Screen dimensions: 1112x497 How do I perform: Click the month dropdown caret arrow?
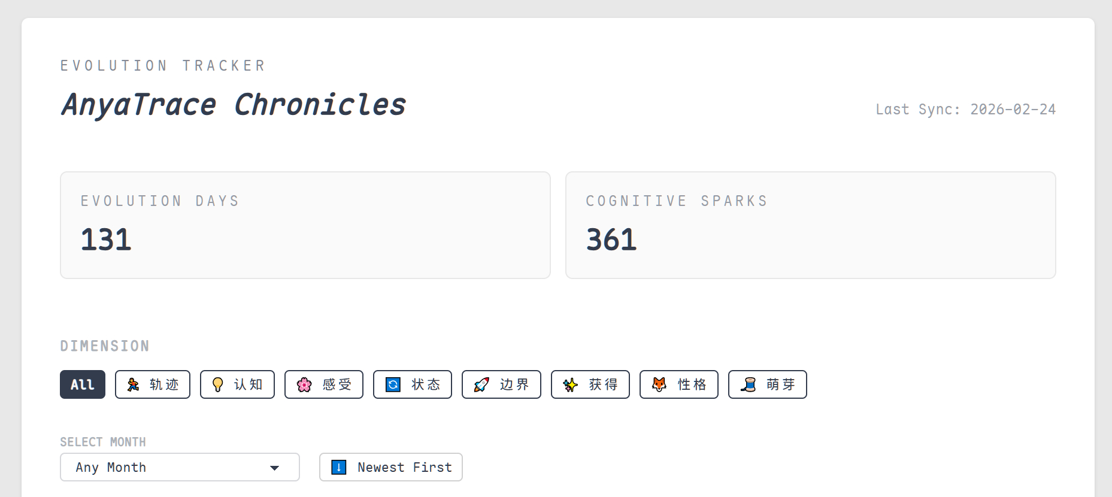tap(275, 468)
